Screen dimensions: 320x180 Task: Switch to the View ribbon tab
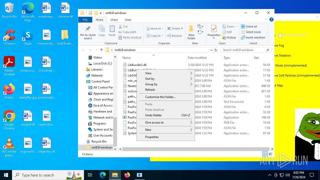[x=128, y=20]
